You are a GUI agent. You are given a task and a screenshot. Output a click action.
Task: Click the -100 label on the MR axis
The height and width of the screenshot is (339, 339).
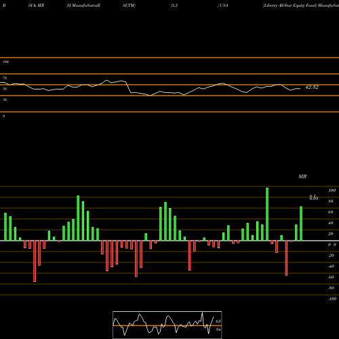[x=332, y=299]
